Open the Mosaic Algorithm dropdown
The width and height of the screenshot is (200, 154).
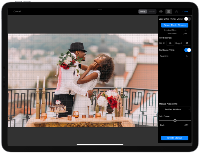175,109
